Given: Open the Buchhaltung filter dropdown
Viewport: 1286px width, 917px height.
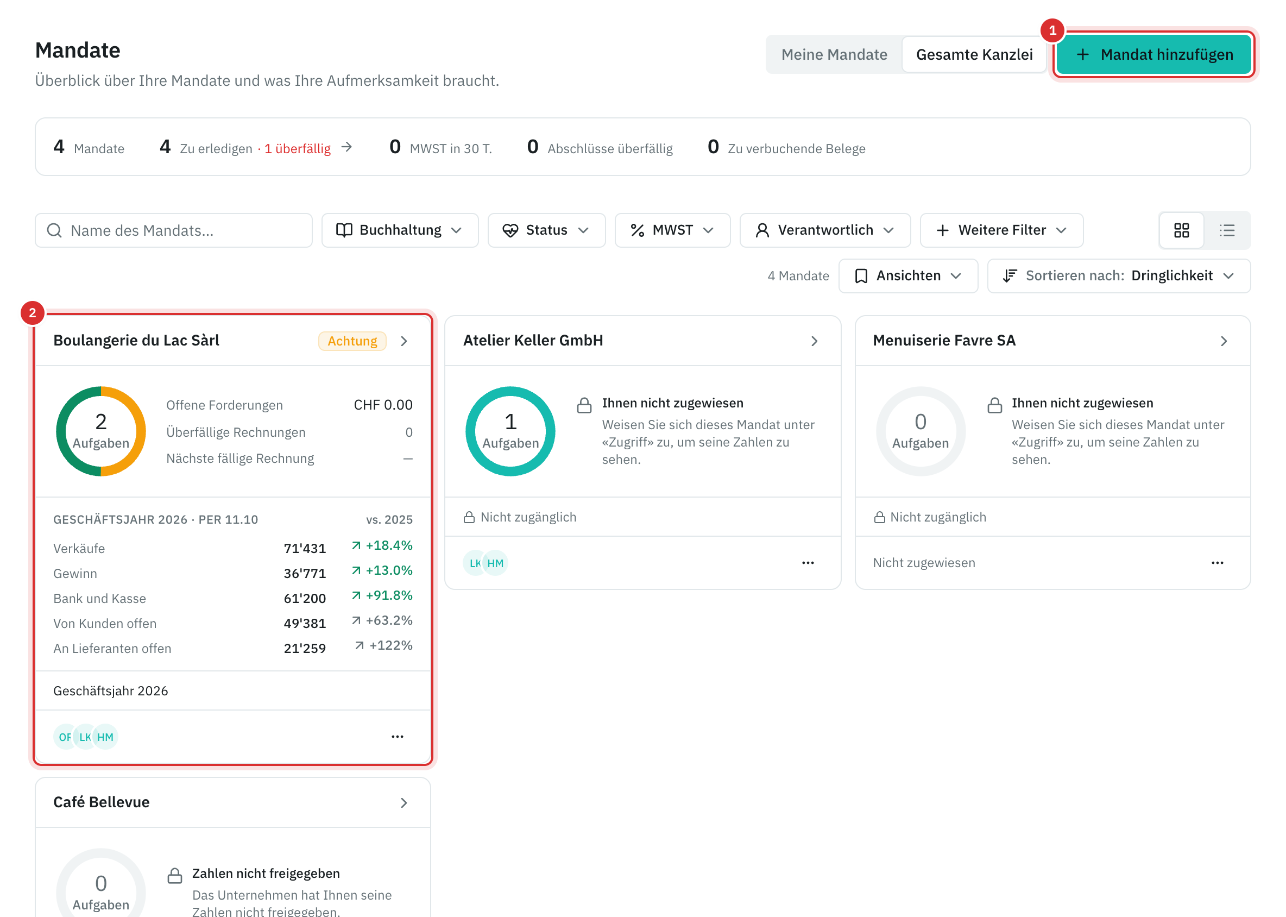Looking at the screenshot, I should 400,230.
